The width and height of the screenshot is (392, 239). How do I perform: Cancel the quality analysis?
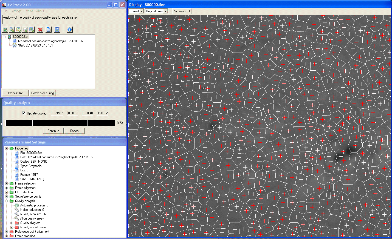coord(75,131)
